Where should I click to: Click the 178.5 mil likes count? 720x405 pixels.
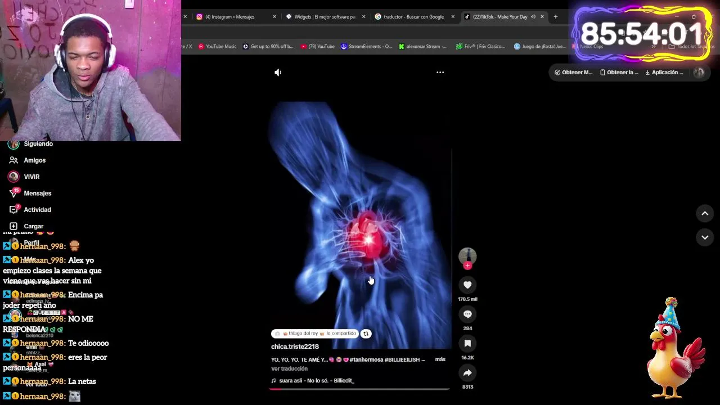coord(467,299)
